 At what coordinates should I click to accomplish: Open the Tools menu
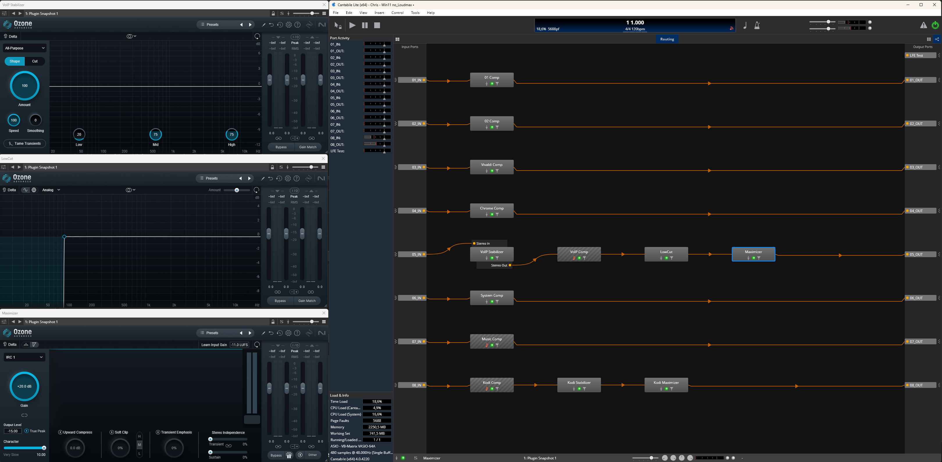415,13
